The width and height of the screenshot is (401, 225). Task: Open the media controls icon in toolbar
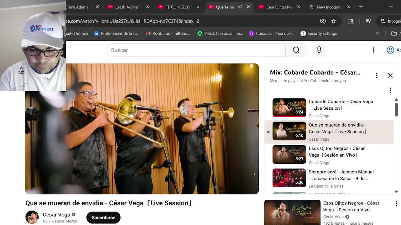(x=369, y=21)
